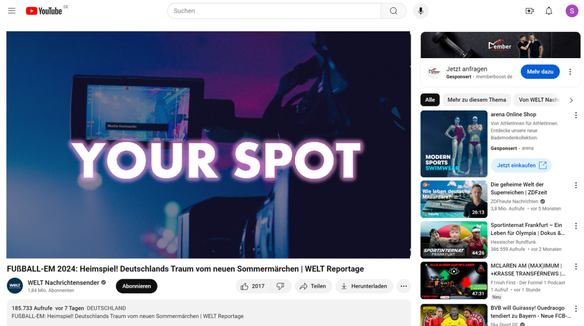Open the ZDFzeit Superreichen video thumbnail
584x326 pixels.
453,199
